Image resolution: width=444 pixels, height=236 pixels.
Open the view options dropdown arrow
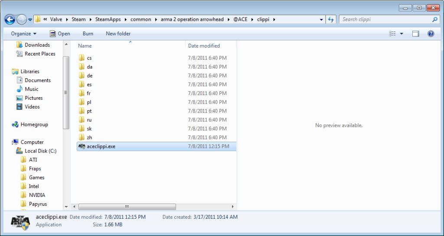click(x=401, y=34)
